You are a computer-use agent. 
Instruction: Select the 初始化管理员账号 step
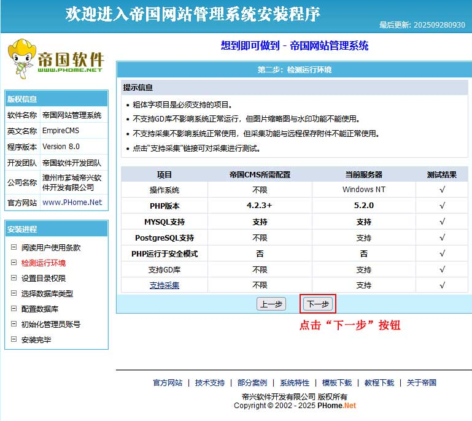(x=50, y=324)
